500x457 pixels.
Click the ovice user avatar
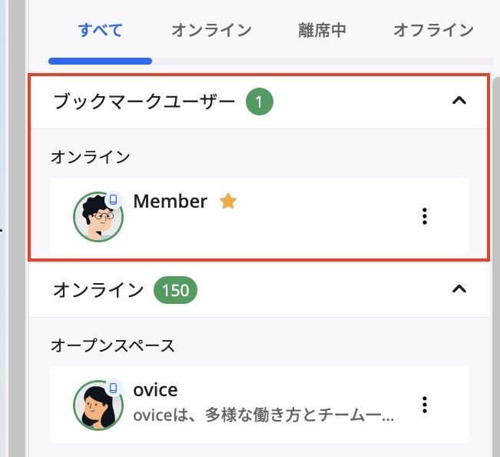coord(98,405)
